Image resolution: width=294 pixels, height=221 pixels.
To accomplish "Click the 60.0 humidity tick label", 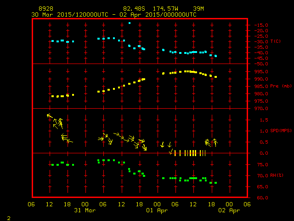I will tap(262, 198).
